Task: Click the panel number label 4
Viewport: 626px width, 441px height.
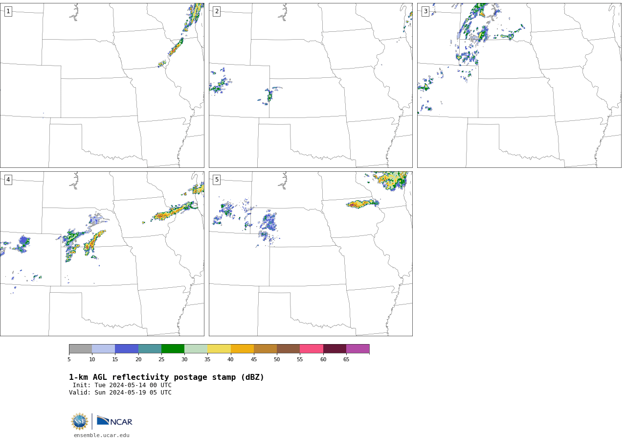Action: pyautogui.click(x=8, y=180)
